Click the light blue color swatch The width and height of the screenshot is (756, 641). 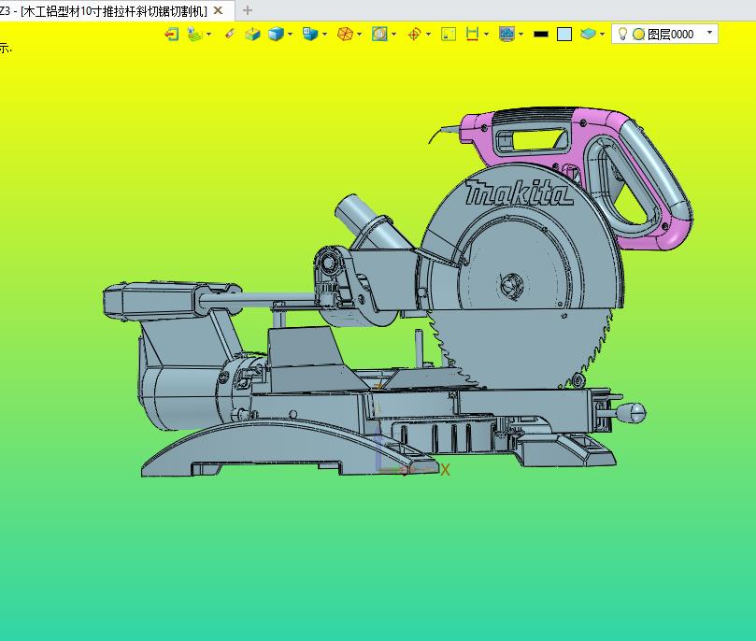(564, 35)
